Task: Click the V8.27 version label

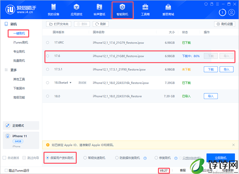Action: (x=164, y=170)
